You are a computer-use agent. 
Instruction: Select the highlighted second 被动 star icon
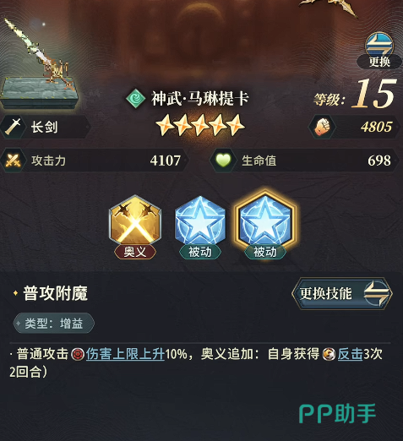click(264, 221)
